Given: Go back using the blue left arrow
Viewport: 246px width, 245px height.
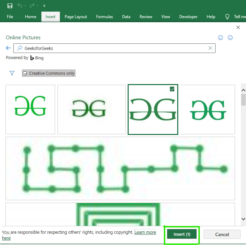Looking at the screenshot, I should click(8, 48).
